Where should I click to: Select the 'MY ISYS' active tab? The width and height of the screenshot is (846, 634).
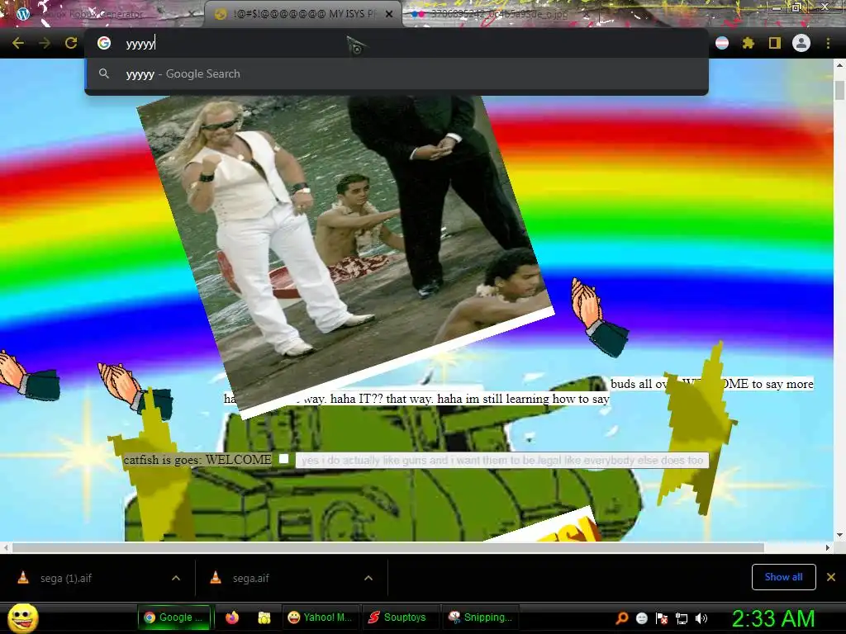pyautogui.click(x=302, y=14)
